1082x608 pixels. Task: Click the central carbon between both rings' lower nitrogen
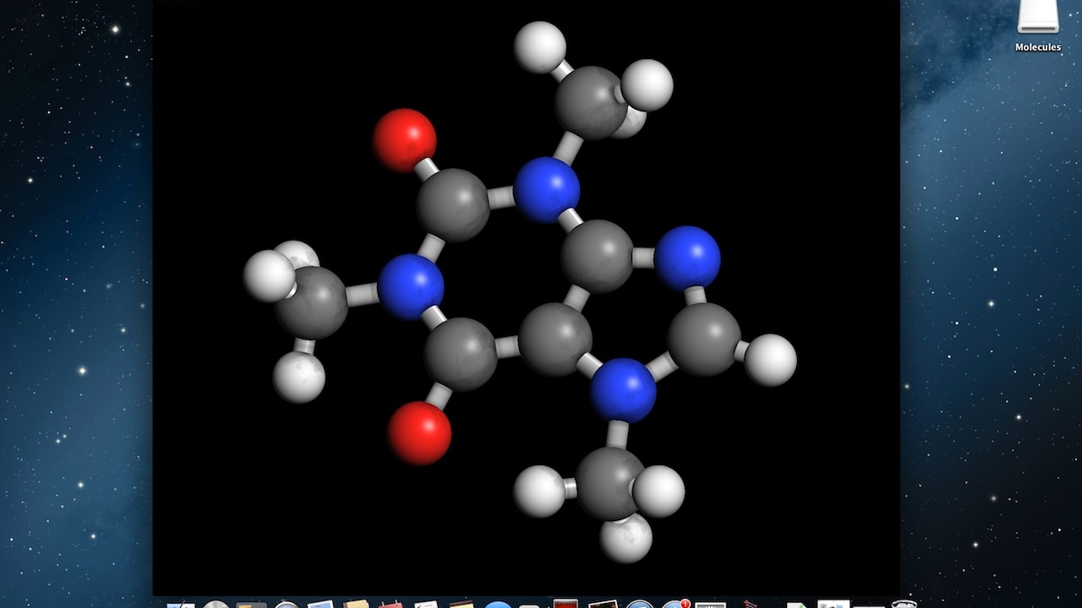click(x=555, y=339)
